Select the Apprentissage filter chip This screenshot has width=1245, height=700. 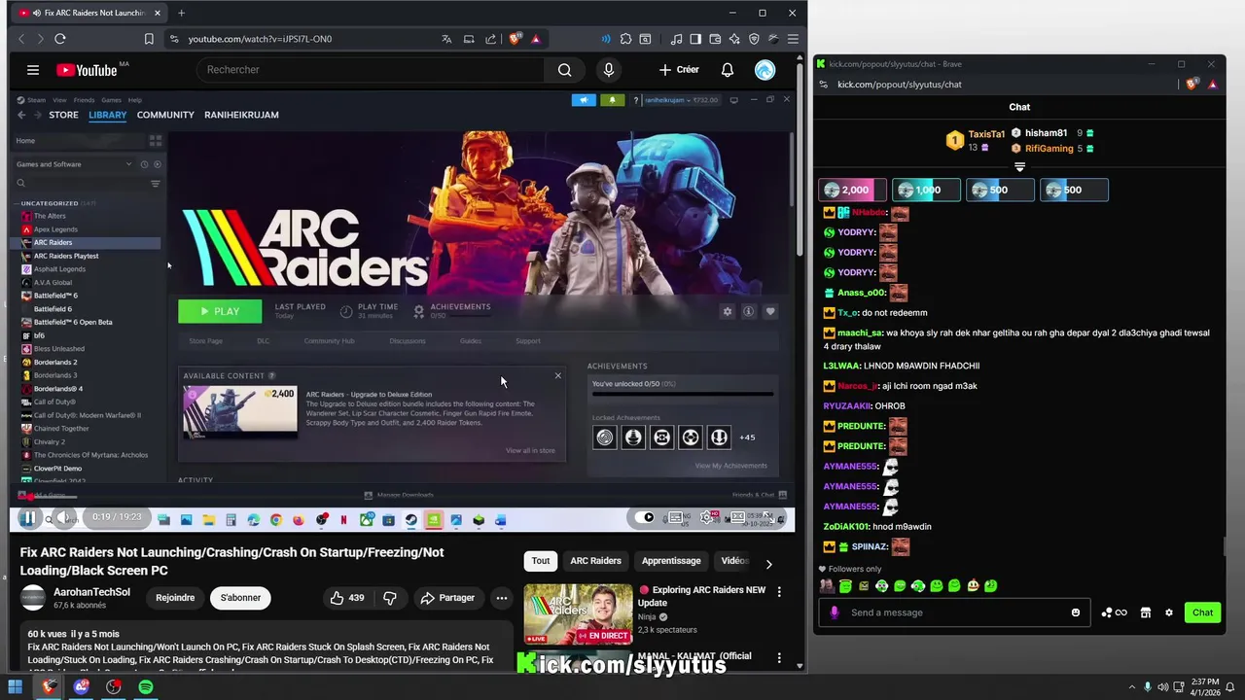pyautogui.click(x=671, y=561)
